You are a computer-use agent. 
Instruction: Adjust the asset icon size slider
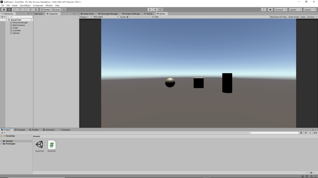pos(311,173)
